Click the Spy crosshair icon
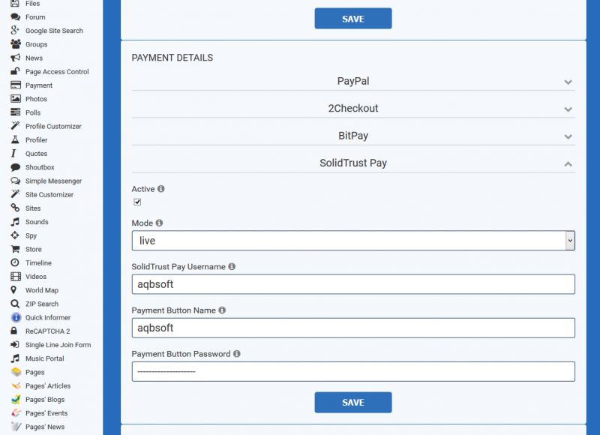 click(x=15, y=235)
